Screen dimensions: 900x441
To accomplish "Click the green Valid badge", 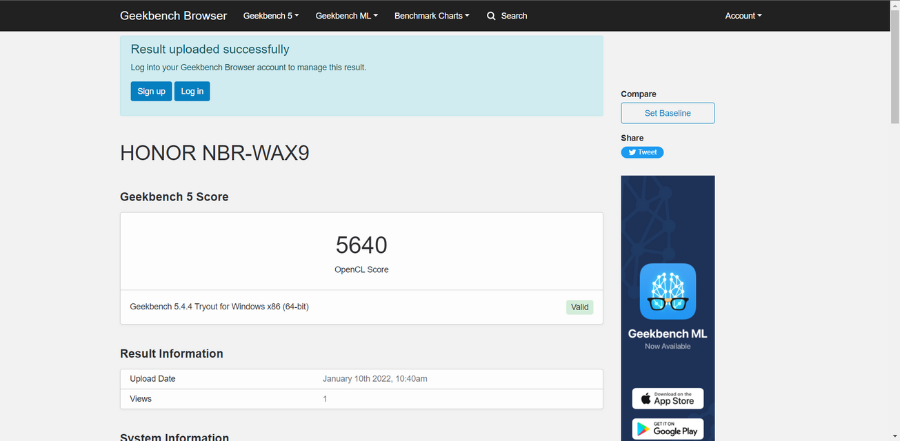I will (579, 307).
